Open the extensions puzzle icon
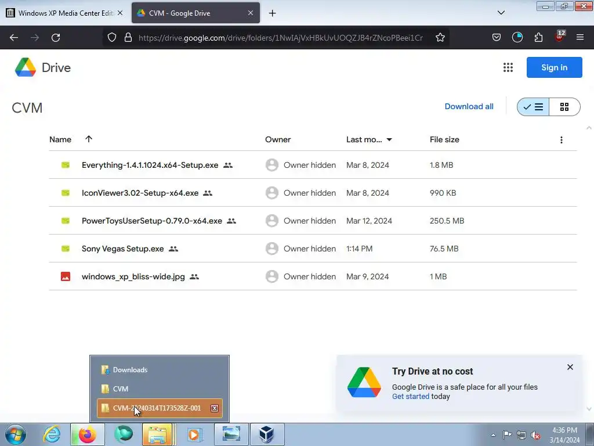Image resolution: width=594 pixels, height=446 pixels. pyautogui.click(x=538, y=38)
